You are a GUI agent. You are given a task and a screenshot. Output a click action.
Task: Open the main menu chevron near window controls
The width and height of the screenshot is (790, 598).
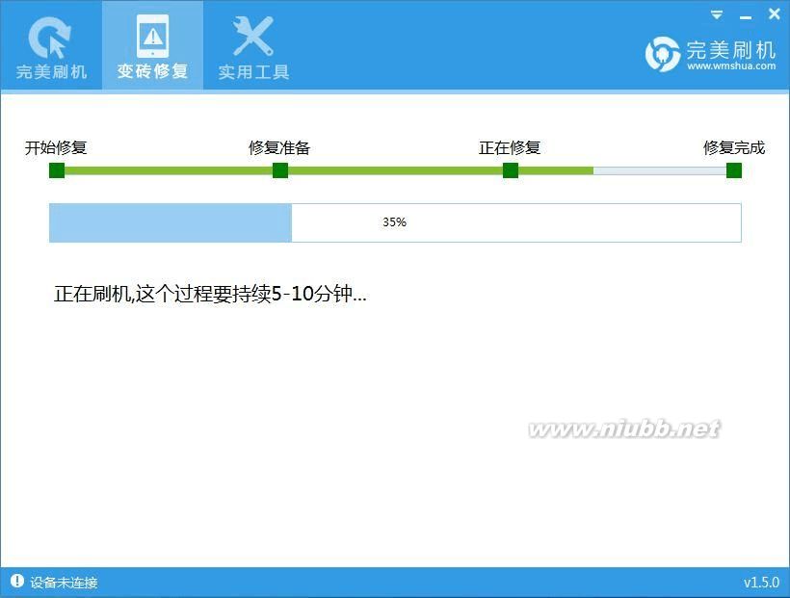(x=716, y=14)
